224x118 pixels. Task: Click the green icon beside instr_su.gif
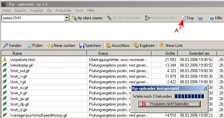[5, 87]
